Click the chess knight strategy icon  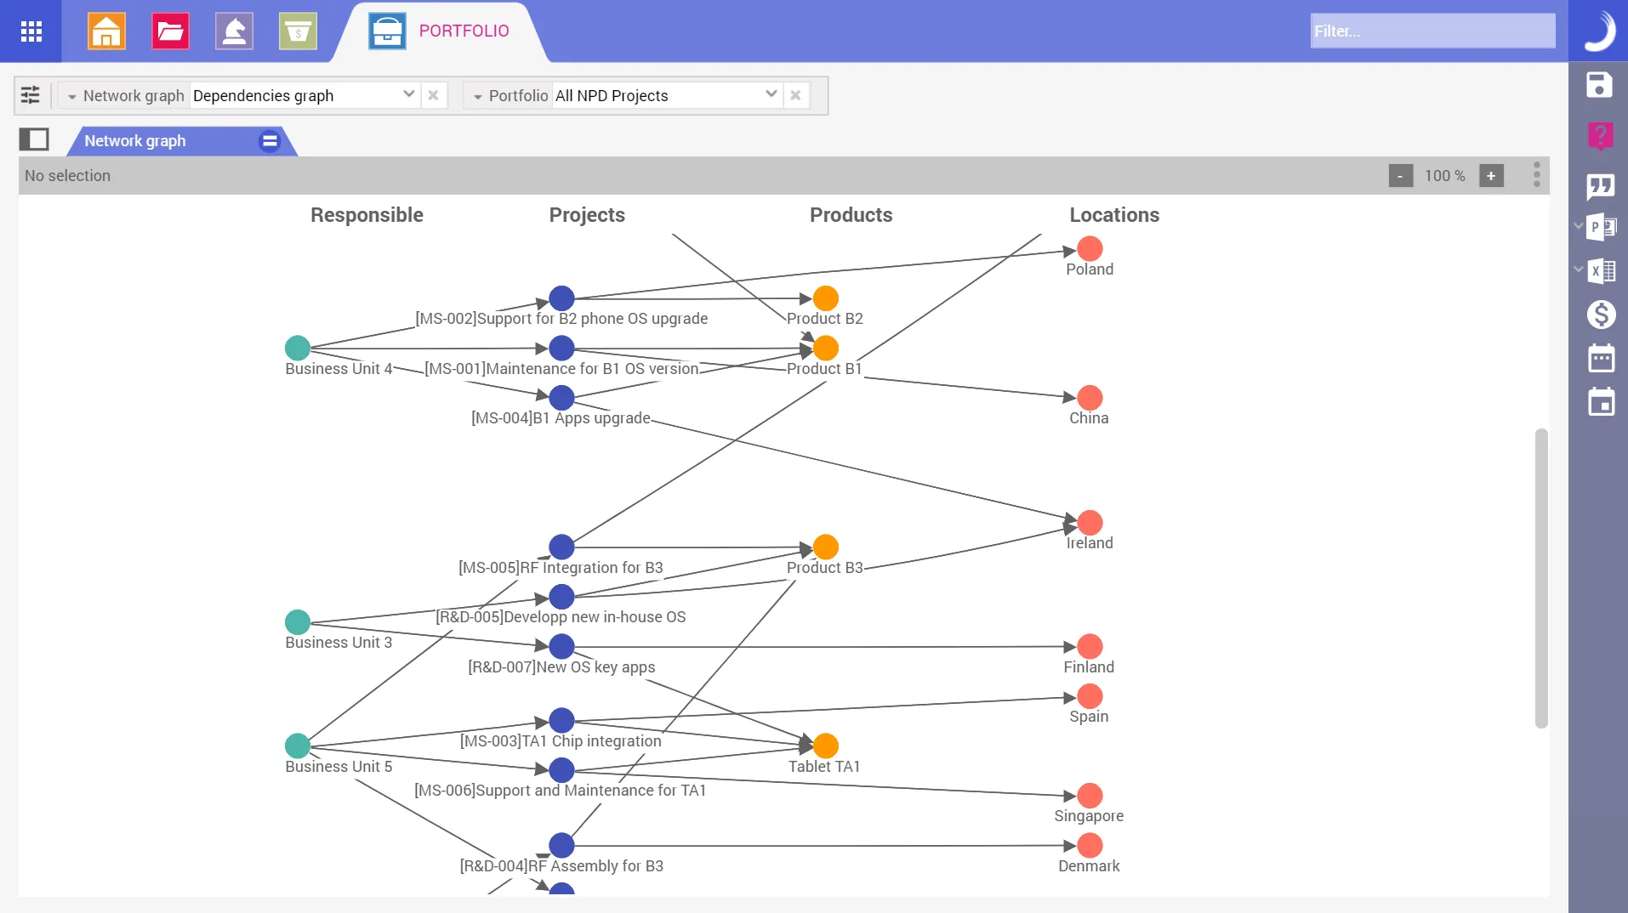(x=234, y=31)
